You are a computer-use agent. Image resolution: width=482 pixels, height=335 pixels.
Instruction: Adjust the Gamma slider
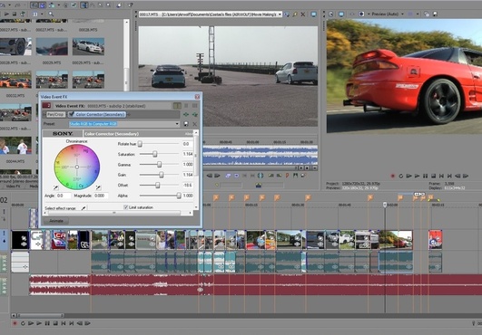[159, 165]
